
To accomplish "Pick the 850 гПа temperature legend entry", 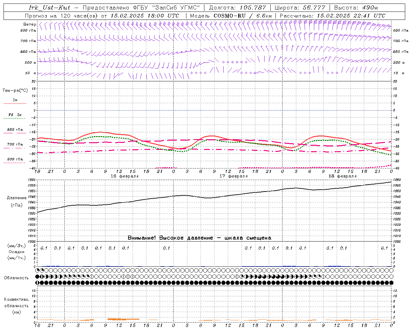I will (x=15, y=130).
